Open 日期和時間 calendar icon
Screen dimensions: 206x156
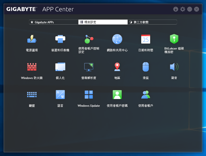point(146,39)
